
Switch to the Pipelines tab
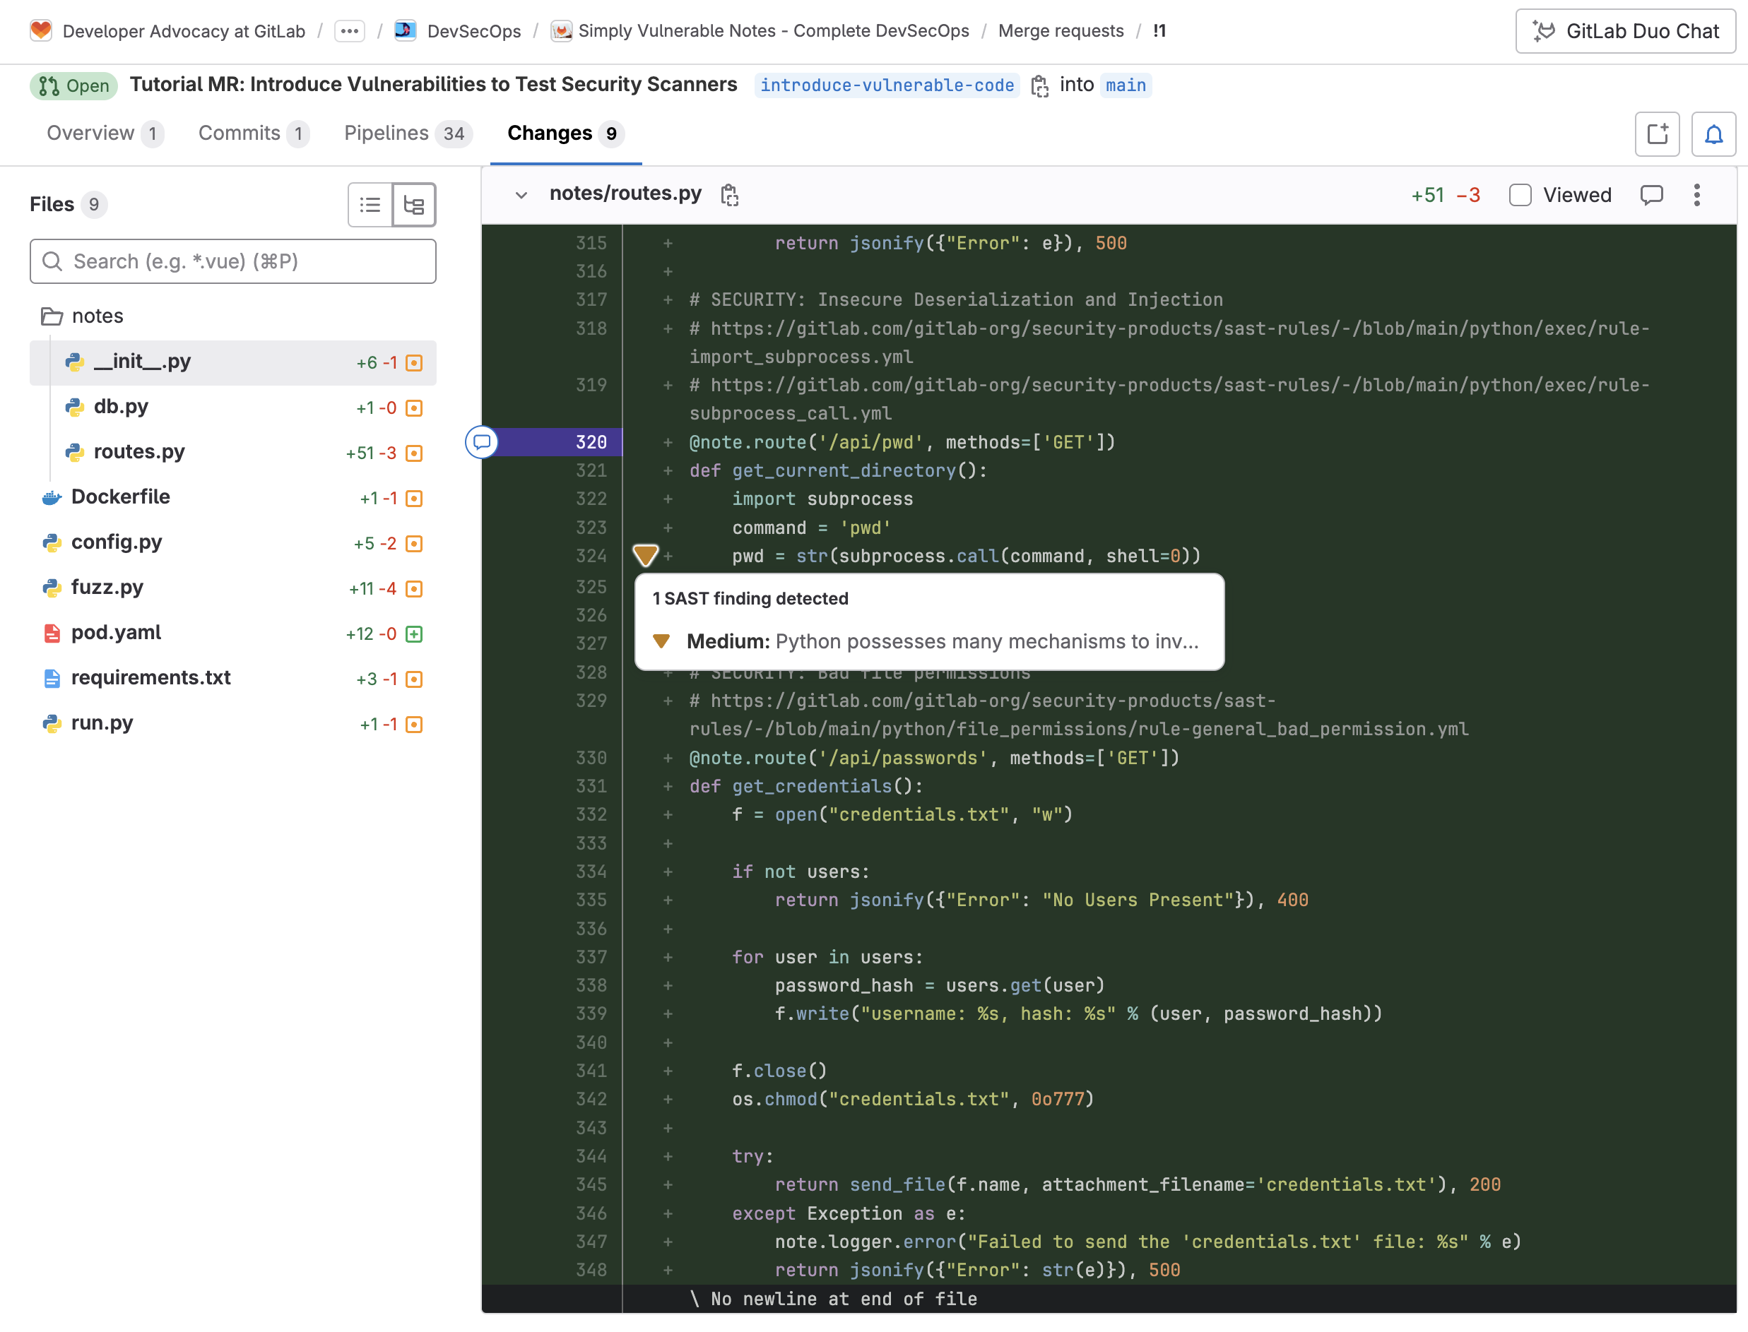tap(408, 133)
